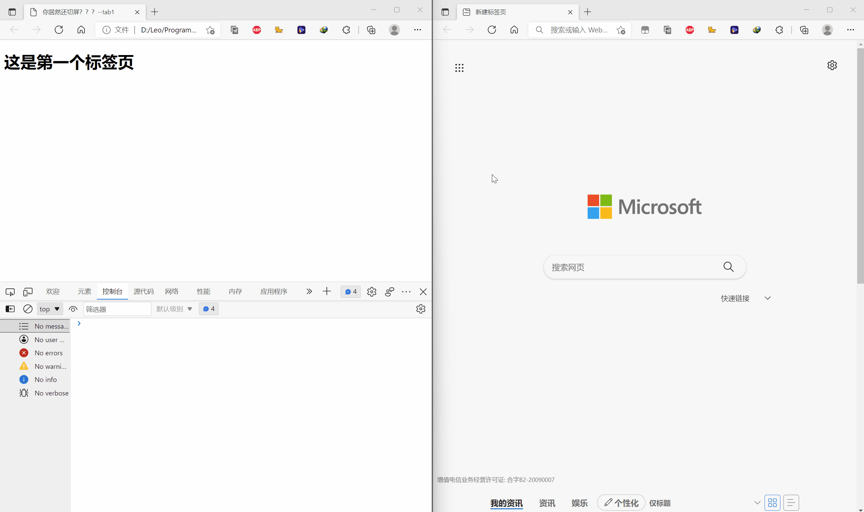864x512 pixels.
Task: Open vertical tabs button in left window
Action: pos(12,12)
